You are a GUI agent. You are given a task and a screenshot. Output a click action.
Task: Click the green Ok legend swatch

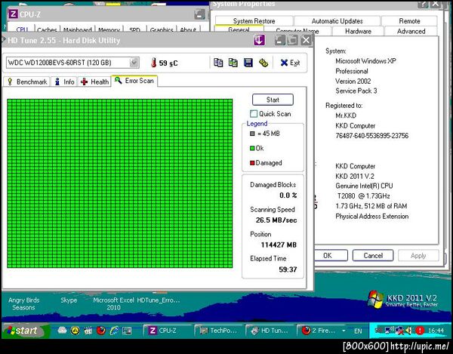coord(252,149)
